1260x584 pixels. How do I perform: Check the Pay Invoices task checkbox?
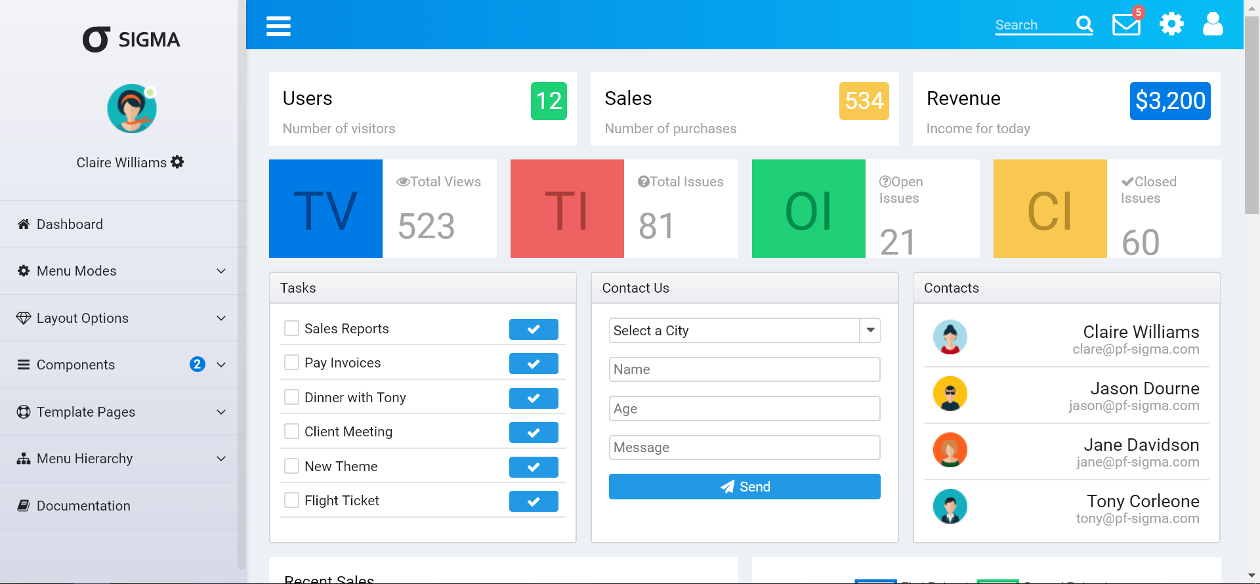point(291,362)
